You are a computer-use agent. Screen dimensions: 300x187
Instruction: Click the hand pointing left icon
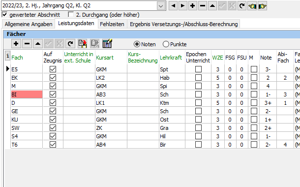(252, 6)
